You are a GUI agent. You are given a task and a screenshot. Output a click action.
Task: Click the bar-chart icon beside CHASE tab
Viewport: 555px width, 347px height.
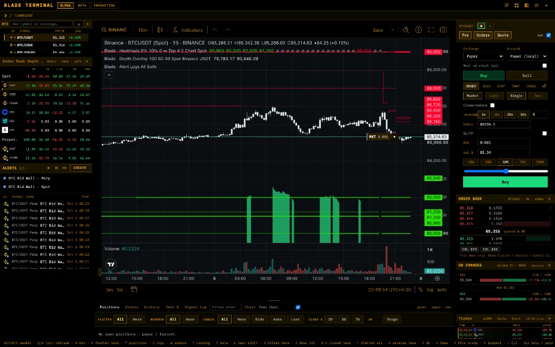click(544, 86)
